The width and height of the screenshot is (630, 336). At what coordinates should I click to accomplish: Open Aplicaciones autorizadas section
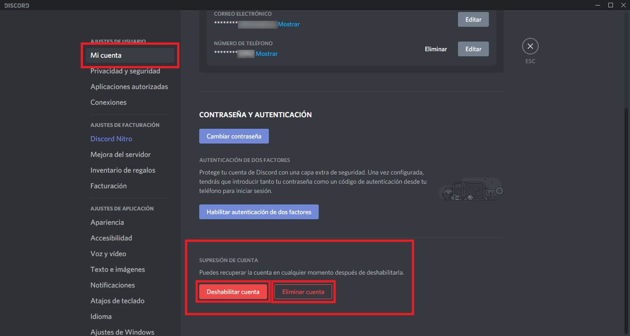129,87
